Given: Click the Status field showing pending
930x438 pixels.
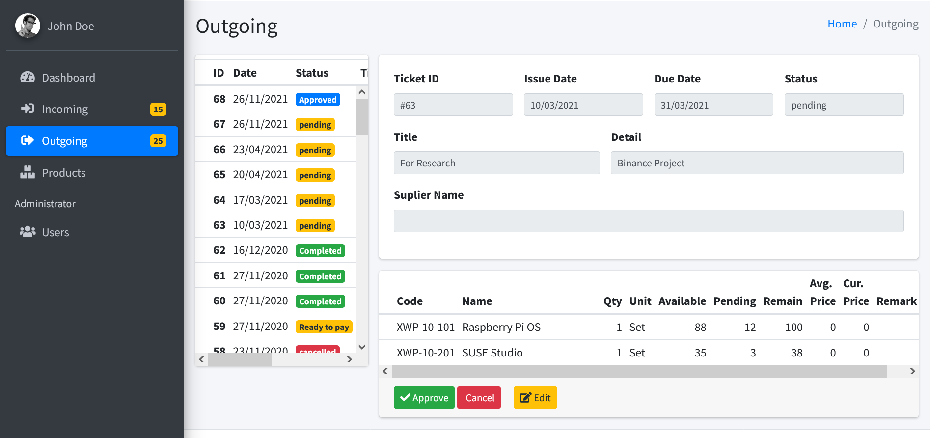Looking at the screenshot, I should coord(844,105).
